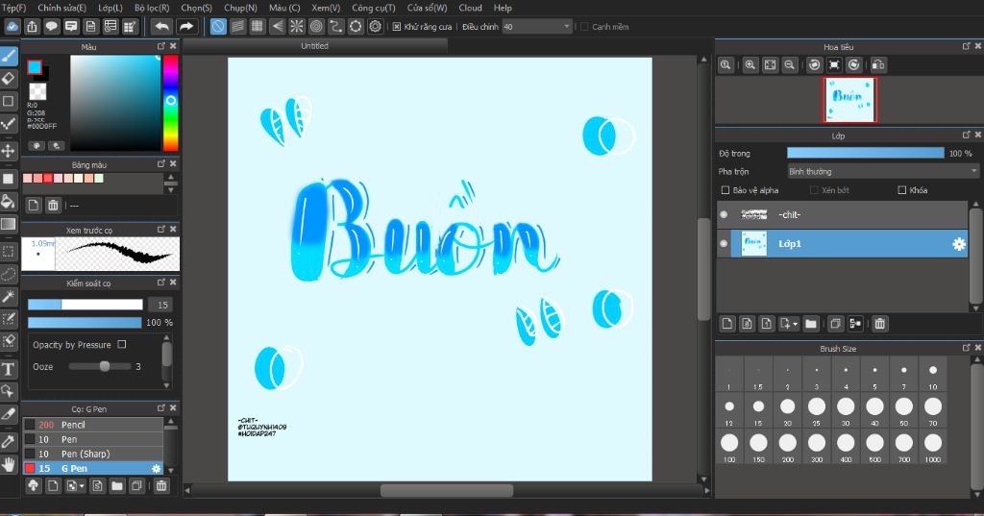Select the Bucket fill tool
The image size is (984, 516).
click(8, 201)
